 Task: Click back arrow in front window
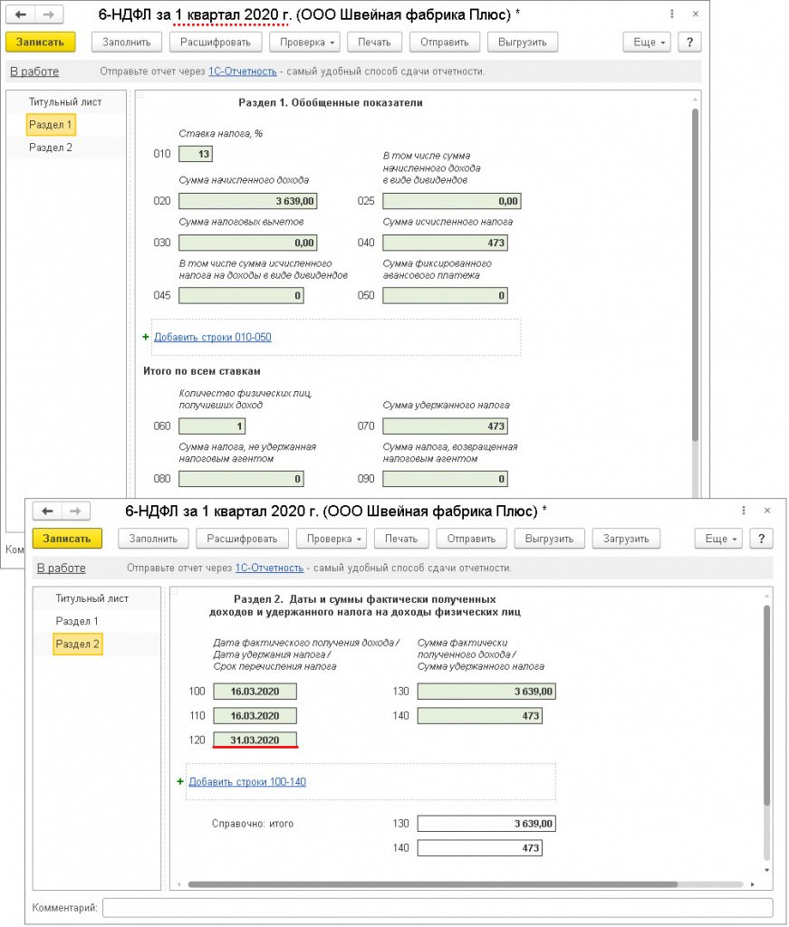point(47,511)
